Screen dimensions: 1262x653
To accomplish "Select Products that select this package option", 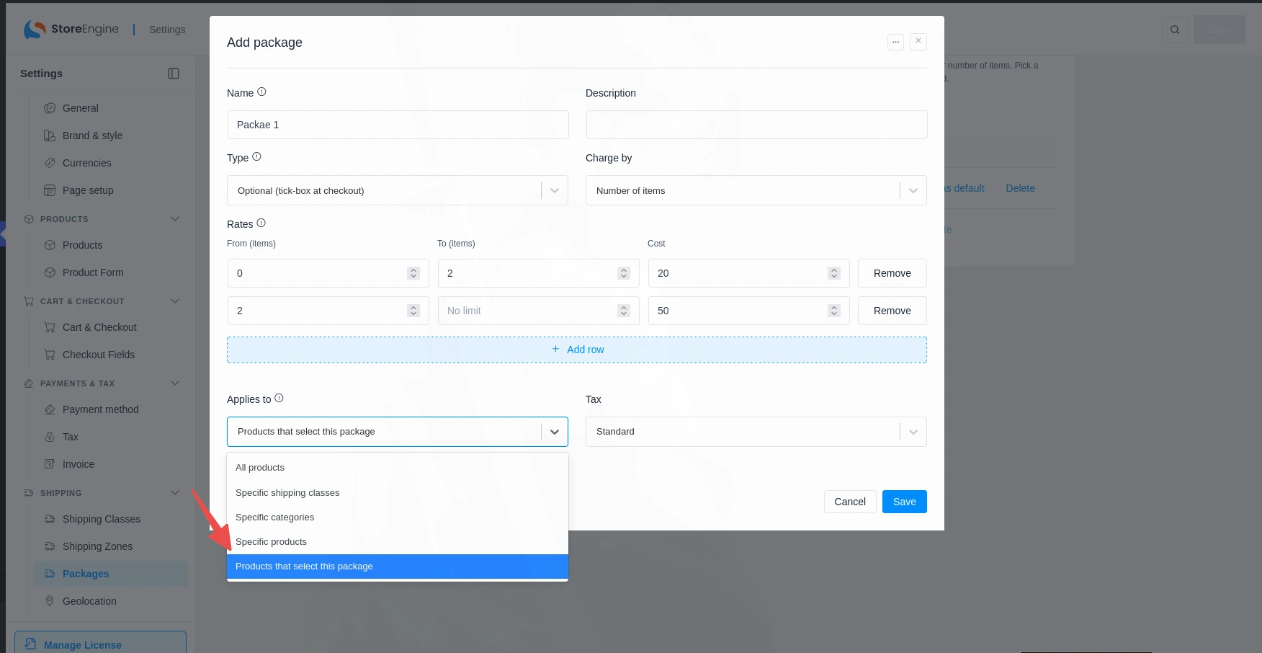I will (398, 567).
